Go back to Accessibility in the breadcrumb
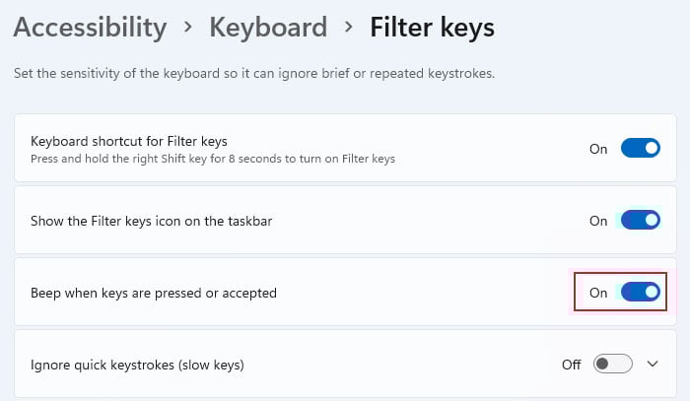Image resolution: width=690 pixels, height=401 pixels. coord(91,28)
